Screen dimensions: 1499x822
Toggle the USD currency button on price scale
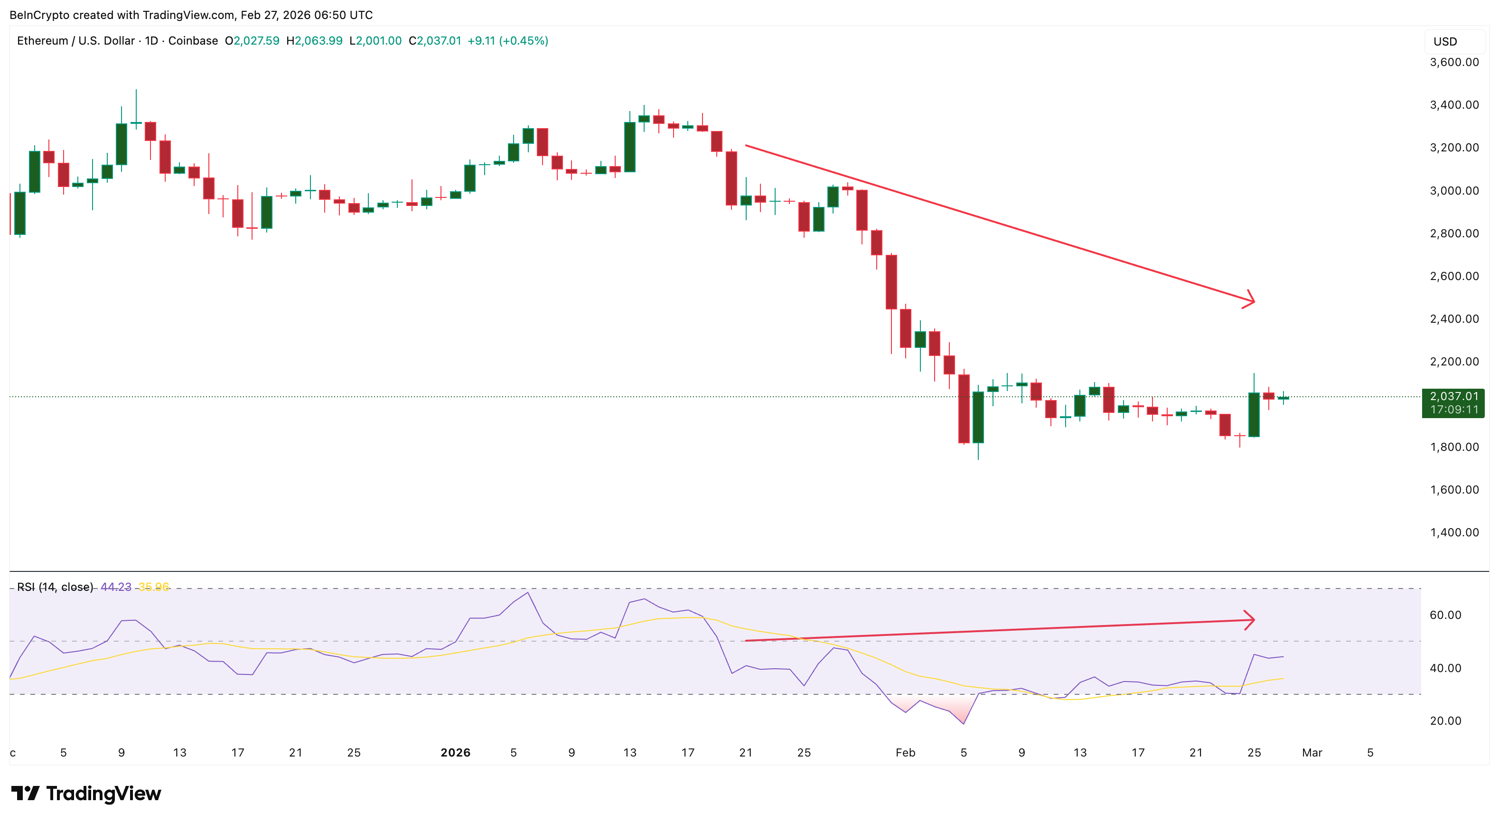(1447, 41)
